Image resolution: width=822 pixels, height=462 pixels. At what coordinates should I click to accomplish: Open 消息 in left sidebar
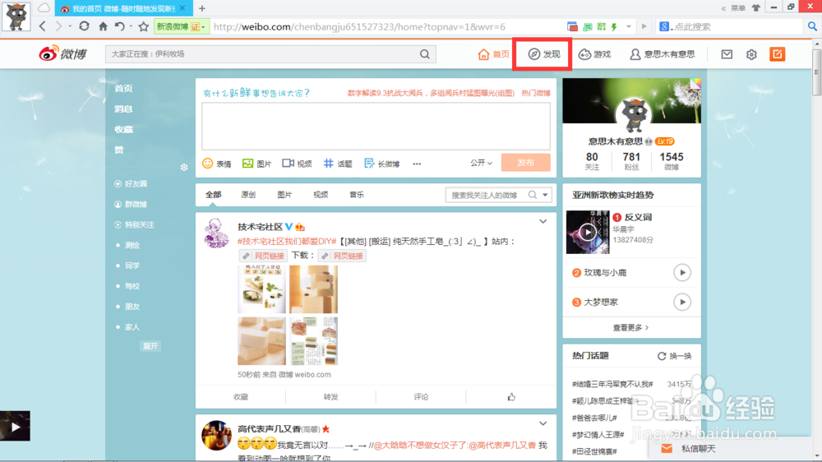click(x=124, y=109)
